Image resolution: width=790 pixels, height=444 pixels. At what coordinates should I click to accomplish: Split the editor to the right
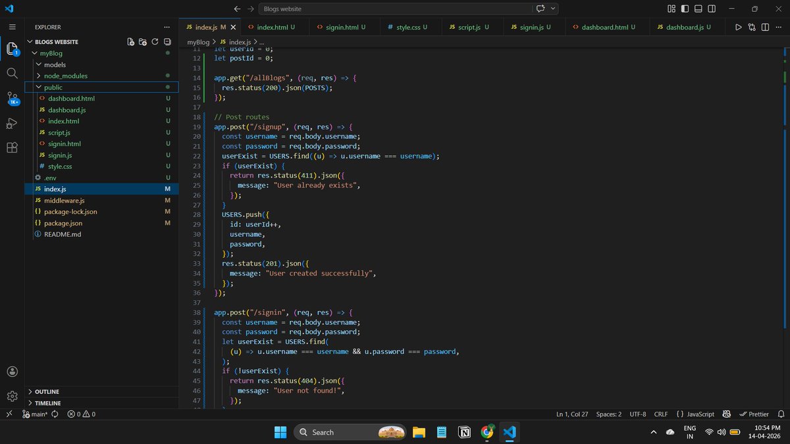click(765, 27)
